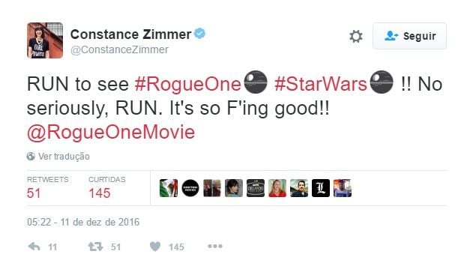Open the #RogueOne hashtag link

click(x=188, y=84)
